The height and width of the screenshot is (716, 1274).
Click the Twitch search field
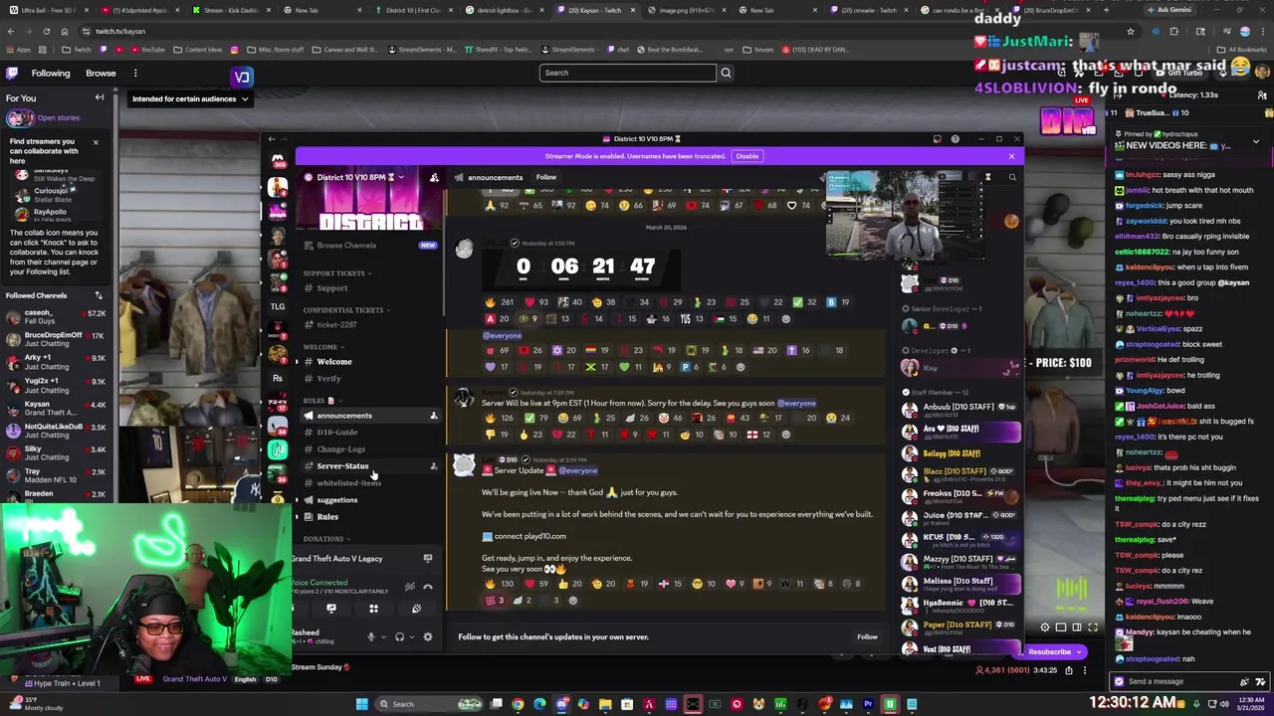pos(627,73)
